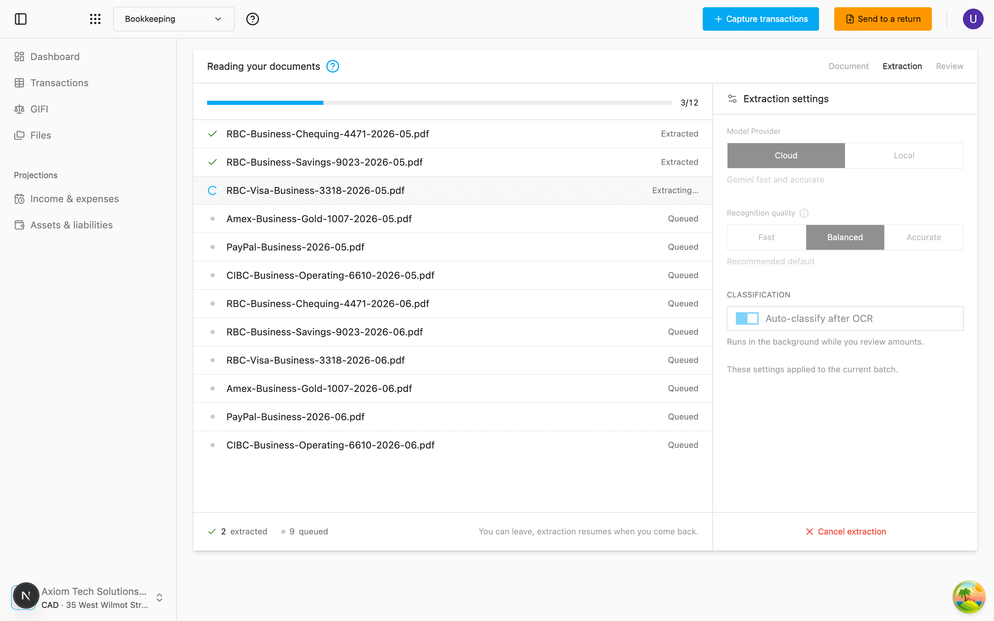Viewport: 994px width, 621px height.
Task: Switch to the Document step
Action: (848, 66)
